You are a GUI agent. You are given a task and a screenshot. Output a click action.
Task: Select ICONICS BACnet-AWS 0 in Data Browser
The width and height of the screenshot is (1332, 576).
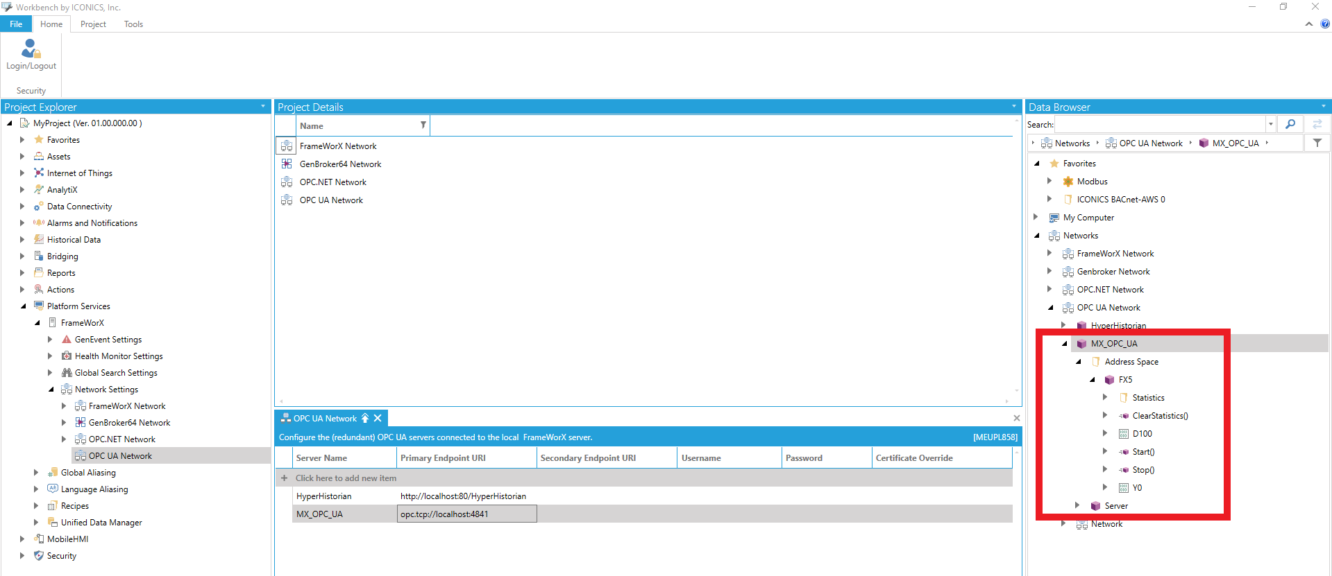1121,200
